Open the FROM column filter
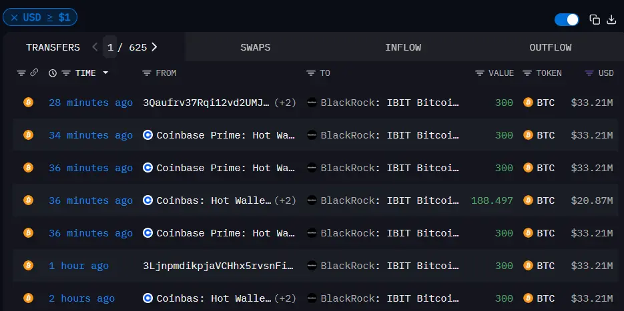The height and width of the screenshot is (311, 624). click(147, 73)
